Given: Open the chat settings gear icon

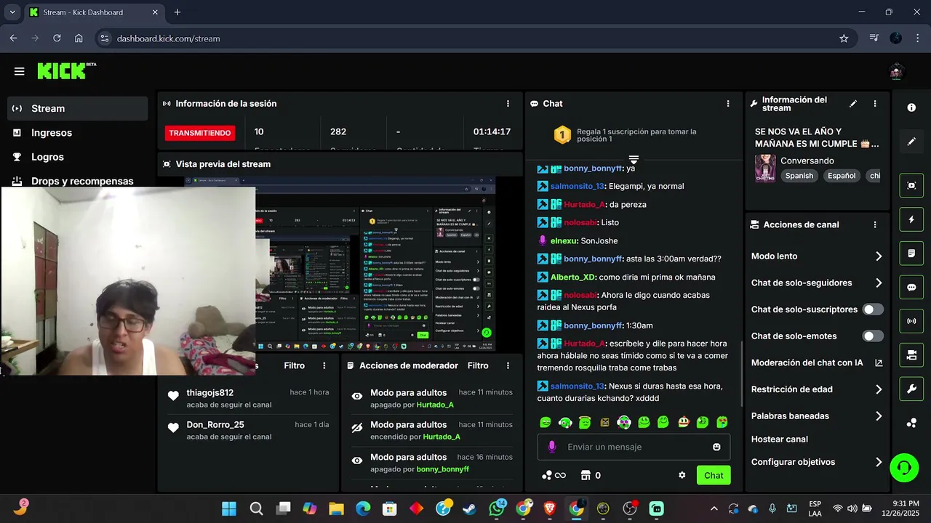Looking at the screenshot, I should click(x=682, y=476).
